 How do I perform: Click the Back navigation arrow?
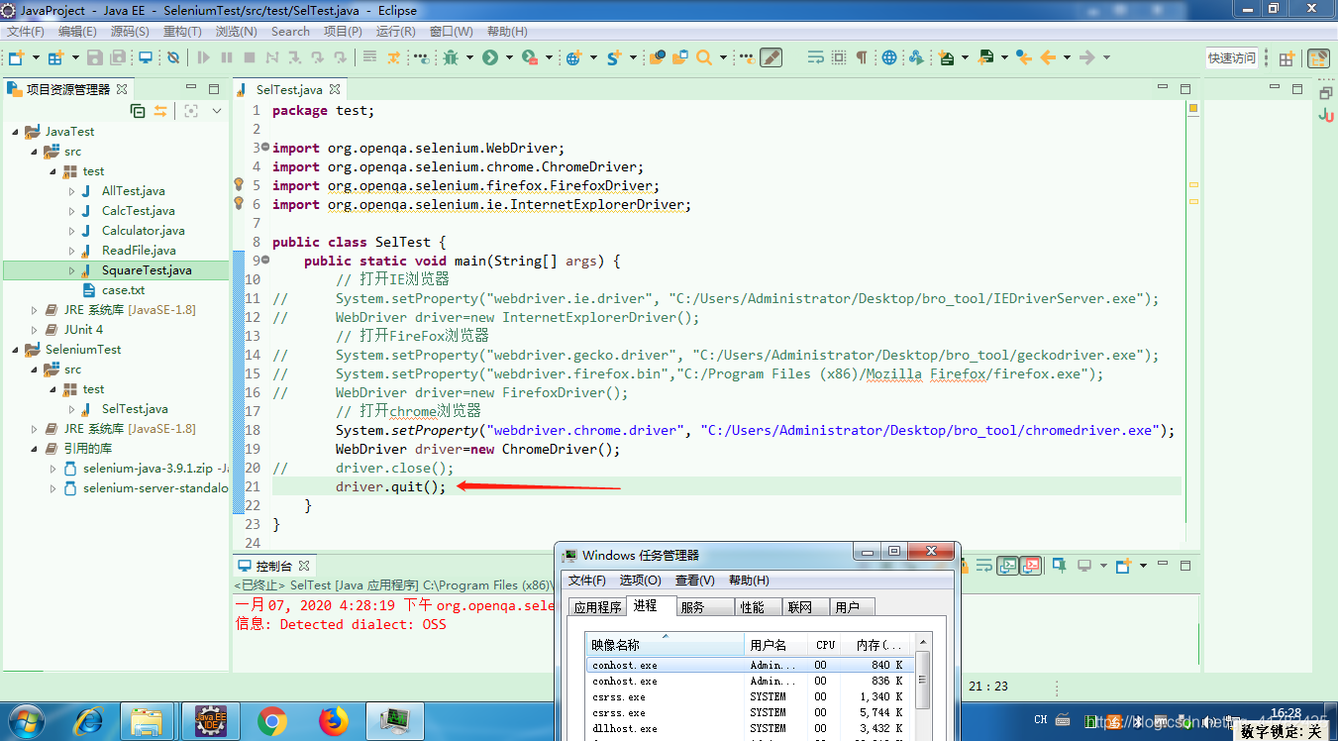point(1048,57)
